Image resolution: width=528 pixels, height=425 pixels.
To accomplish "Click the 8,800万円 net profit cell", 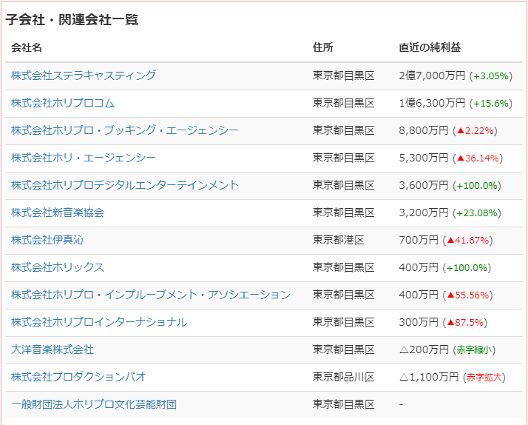I will pyautogui.click(x=424, y=130).
